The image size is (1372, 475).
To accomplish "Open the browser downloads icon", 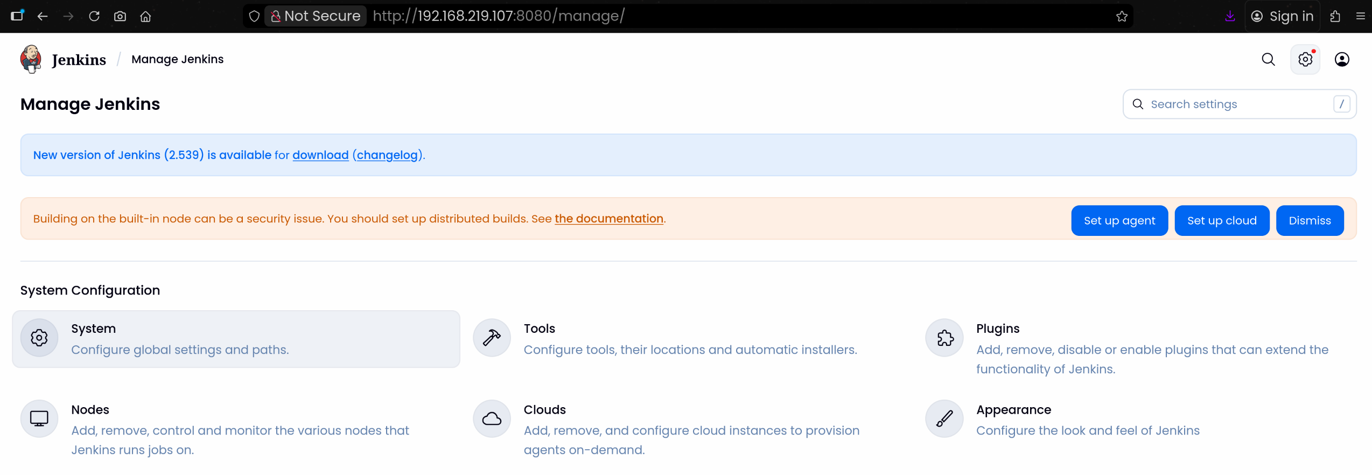I will click(1230, 16).
